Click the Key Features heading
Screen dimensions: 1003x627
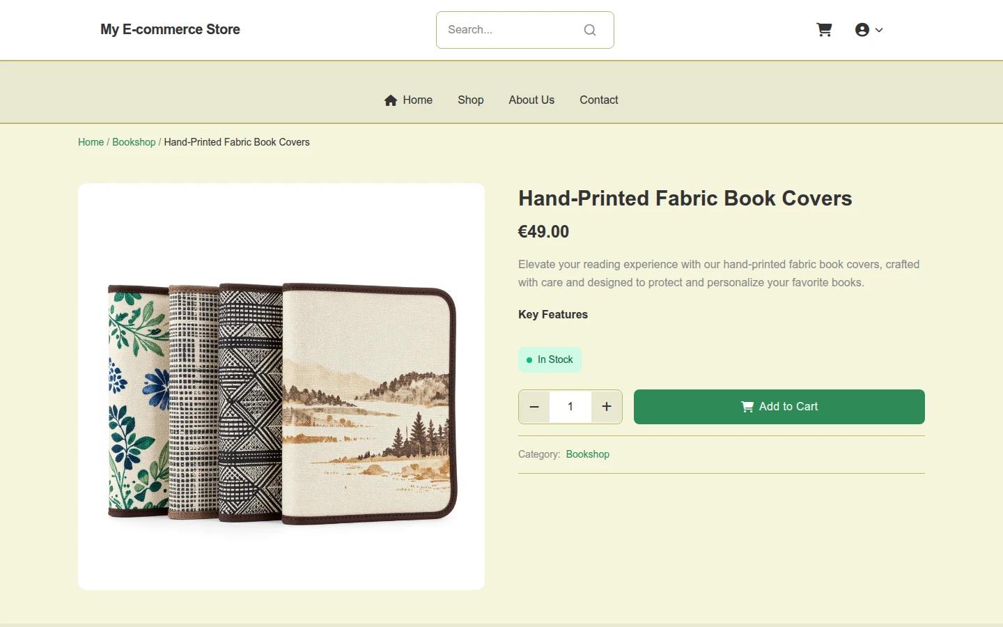click(x=553, y=315)
